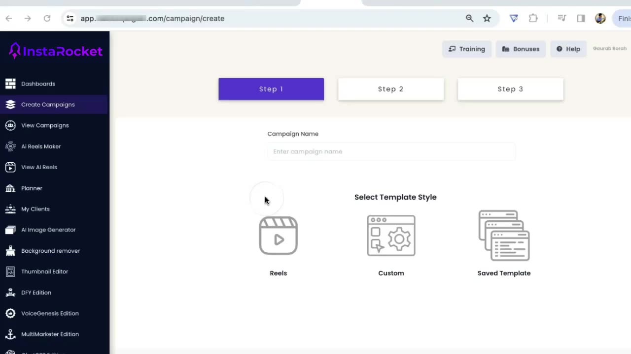Image resolution: width=631 pixels, height=354 pixels.
Task: Open Dashboards icon in sidebar
Action: [x=10, y=84]
